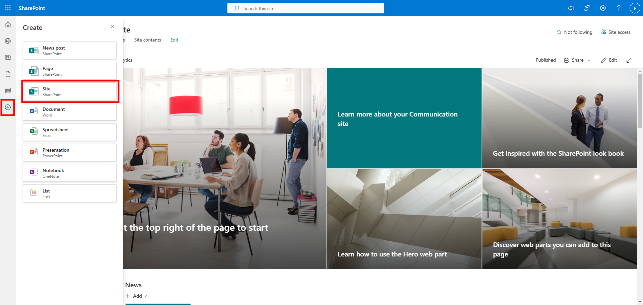Viewport: 643px width, 305px height.
Task: Open Discover web parts tile
Action: pos(560,219)
